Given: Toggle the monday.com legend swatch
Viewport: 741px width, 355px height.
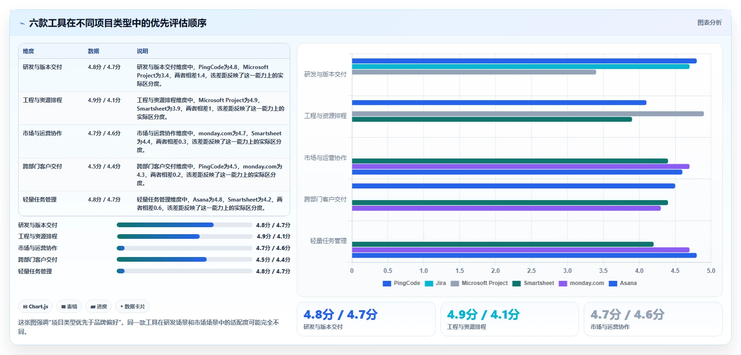Looking at the screenshot, I should (563, 283).
